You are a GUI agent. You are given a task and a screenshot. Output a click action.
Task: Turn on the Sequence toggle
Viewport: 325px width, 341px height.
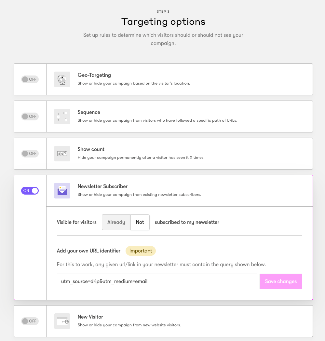[30, 116]
